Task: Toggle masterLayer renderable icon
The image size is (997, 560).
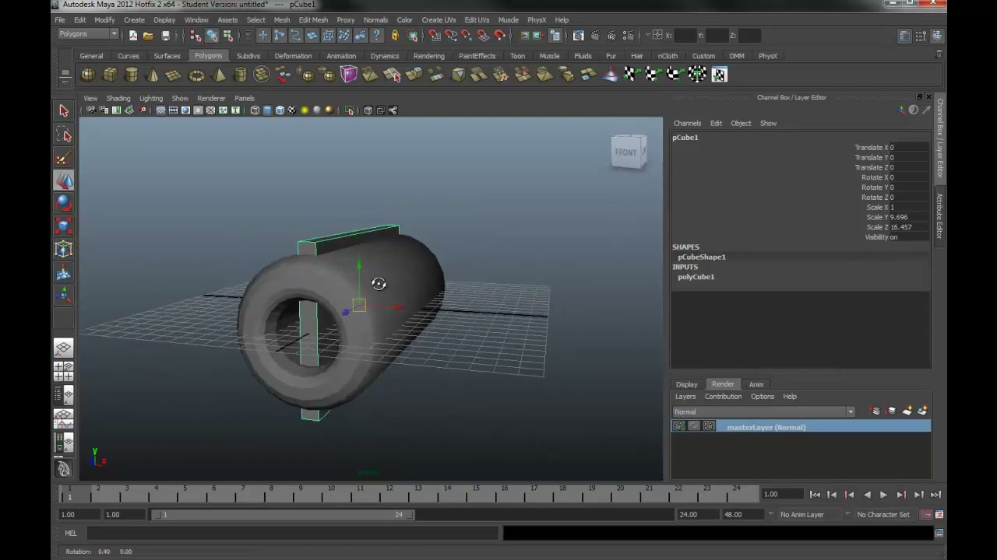Action: pos(679,426)
